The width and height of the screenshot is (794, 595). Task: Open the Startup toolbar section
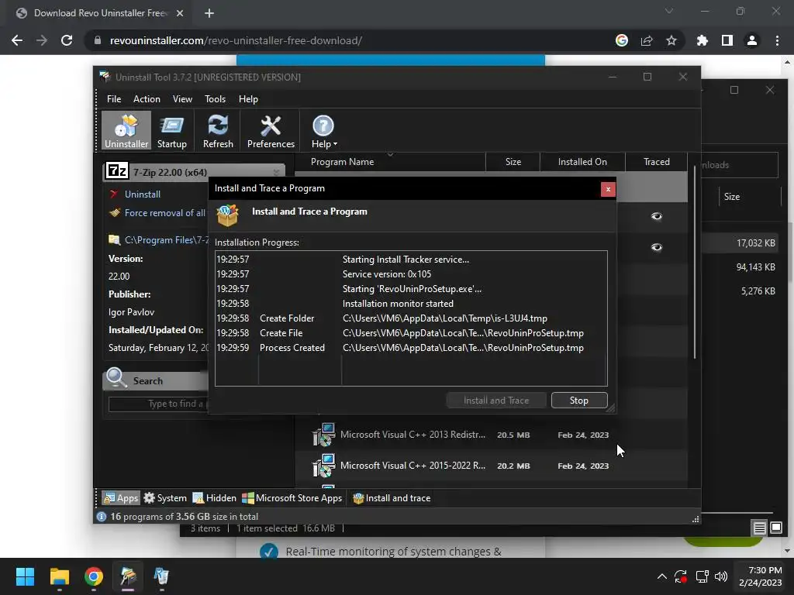[x=171, y=130]
